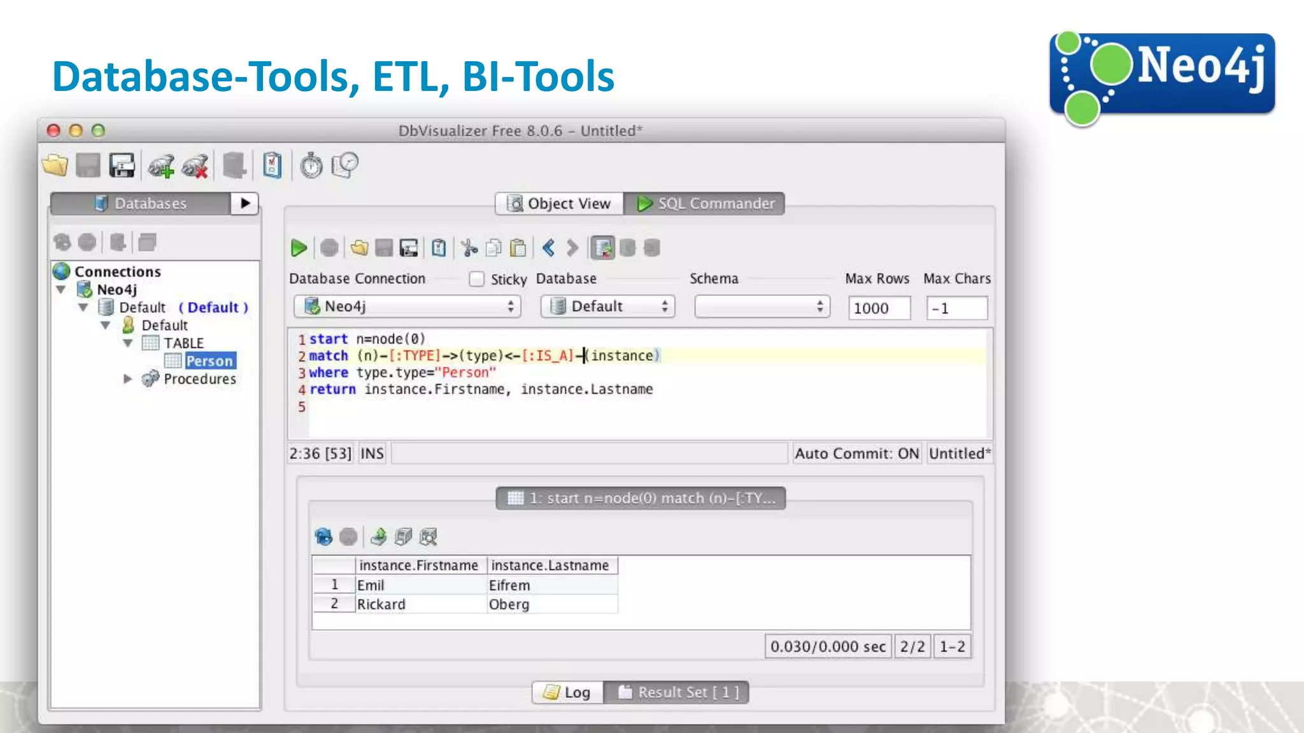Click copy grid icon in result toolbar
1304x733 pixels.
click(403, 537)
